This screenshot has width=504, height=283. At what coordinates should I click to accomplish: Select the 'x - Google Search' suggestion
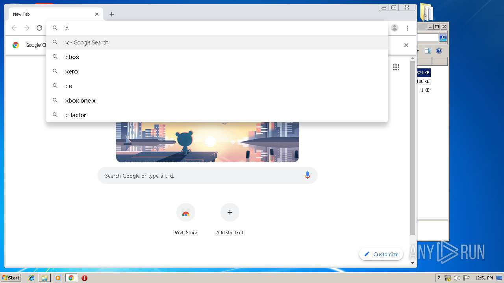(217, 42)
